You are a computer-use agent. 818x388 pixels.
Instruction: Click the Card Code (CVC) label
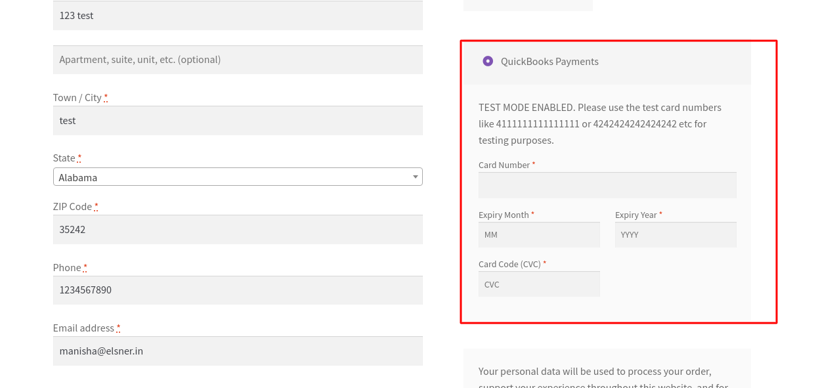point(509,265)
